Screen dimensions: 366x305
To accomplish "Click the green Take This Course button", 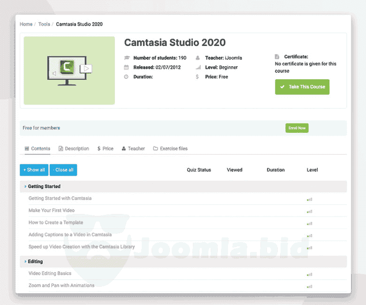I will click(302, 87).
